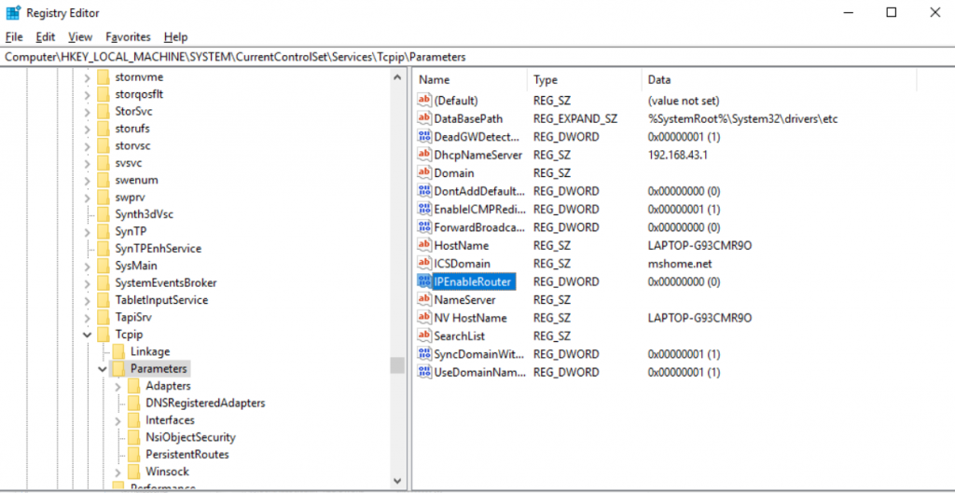Expand the stornvme tree node

tap(87, 77)
